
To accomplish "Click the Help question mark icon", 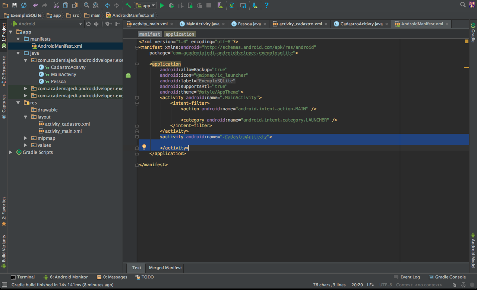I will click(266, 5).
